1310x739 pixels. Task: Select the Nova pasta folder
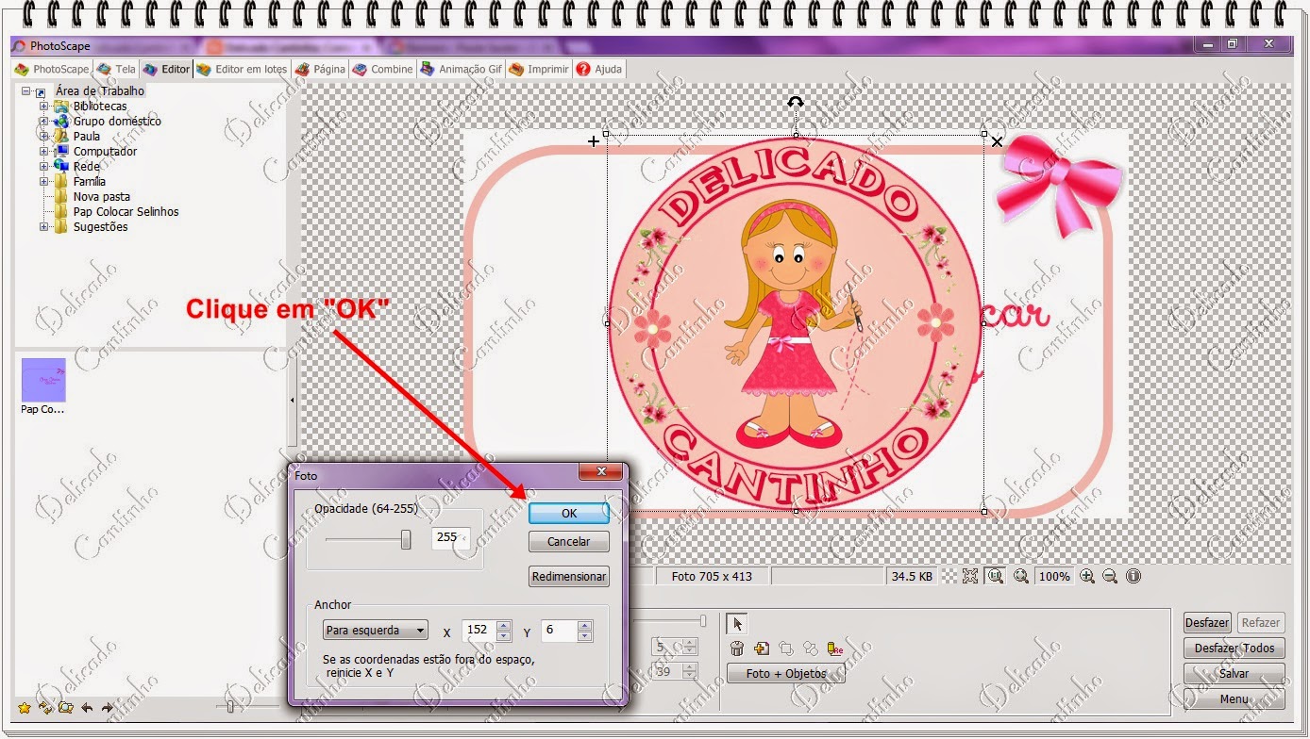click(x=102, y=197)
